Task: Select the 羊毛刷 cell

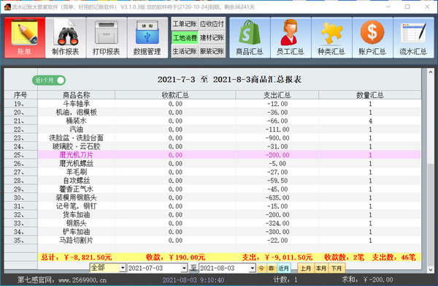Action: pyautogui.click(x=76, y=172)
